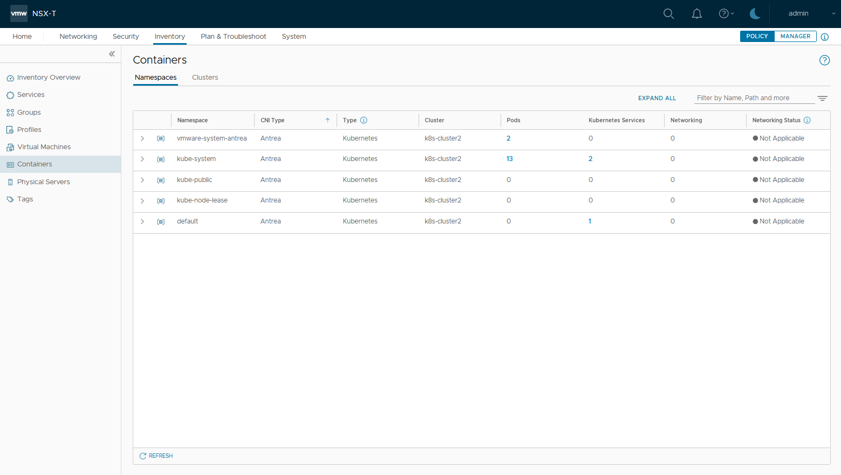Expand the kube-node-lease row
The width and height of the screenshot is (841, 475).
coord(142,200)
